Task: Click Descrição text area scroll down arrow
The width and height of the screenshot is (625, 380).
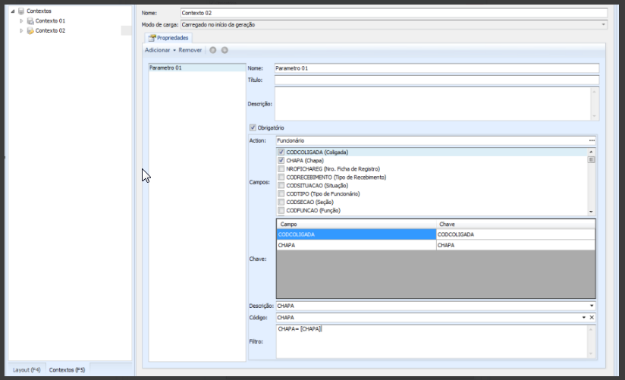Action: (594, 117)
